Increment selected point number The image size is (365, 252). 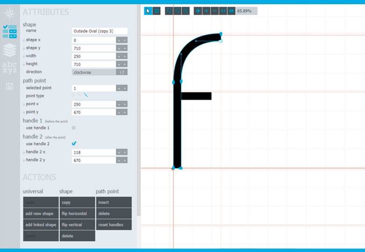coord(119,88)
